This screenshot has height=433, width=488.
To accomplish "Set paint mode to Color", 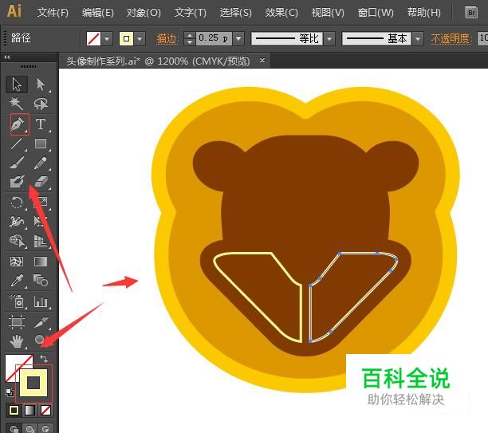I will [14, 411].
